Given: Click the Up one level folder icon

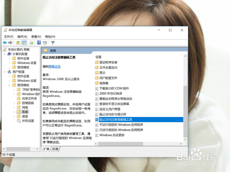Looking at the screenshot, I should [x=18, y=42].
